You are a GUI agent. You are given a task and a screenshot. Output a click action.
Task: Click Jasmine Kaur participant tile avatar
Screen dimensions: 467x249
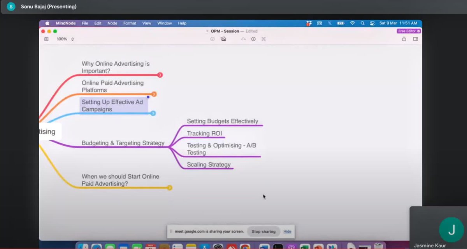click(x=451, y=230)
